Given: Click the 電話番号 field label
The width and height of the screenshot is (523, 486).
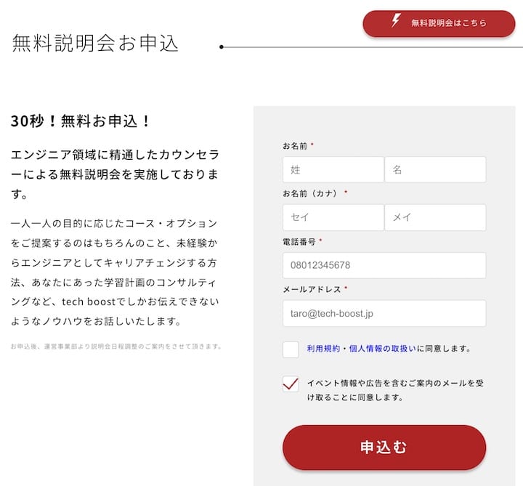Looking at the screenshot, I should (x=299, y=241).
